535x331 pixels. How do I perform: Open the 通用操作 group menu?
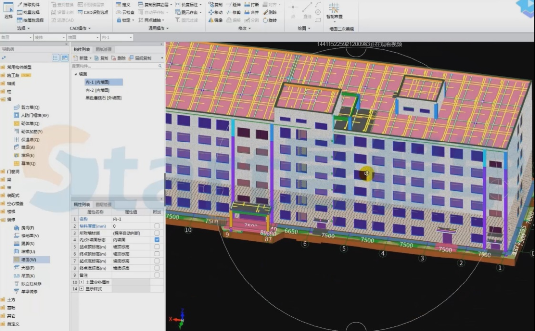[x=159, y=28]
